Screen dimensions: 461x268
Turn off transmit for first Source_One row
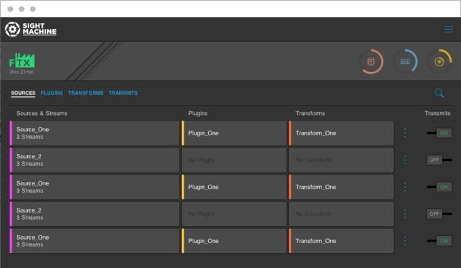(439, 133)
